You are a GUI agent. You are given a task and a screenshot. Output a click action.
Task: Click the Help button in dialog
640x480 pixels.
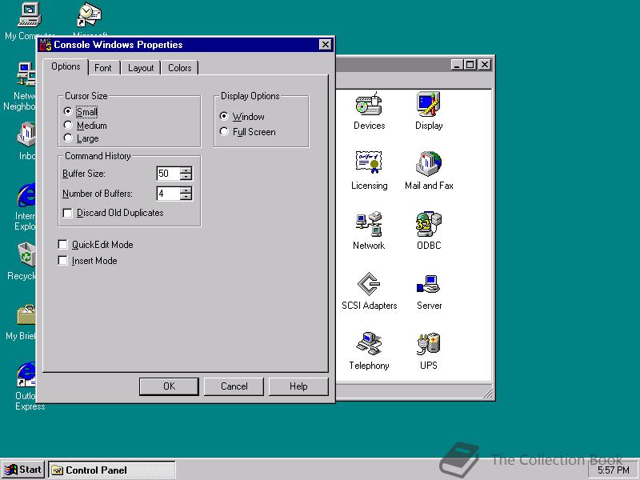coord(298,386)
